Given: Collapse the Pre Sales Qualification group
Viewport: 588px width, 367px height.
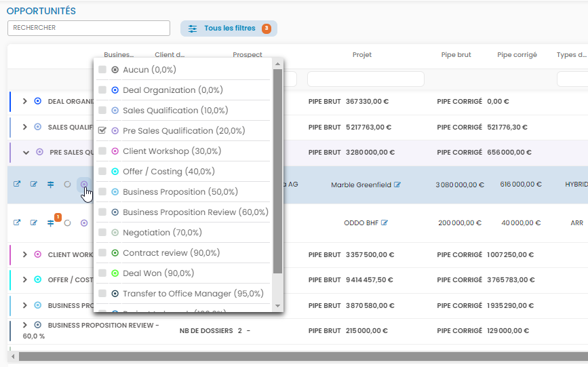Looking at the screenshot, I should tap(26, 153).
